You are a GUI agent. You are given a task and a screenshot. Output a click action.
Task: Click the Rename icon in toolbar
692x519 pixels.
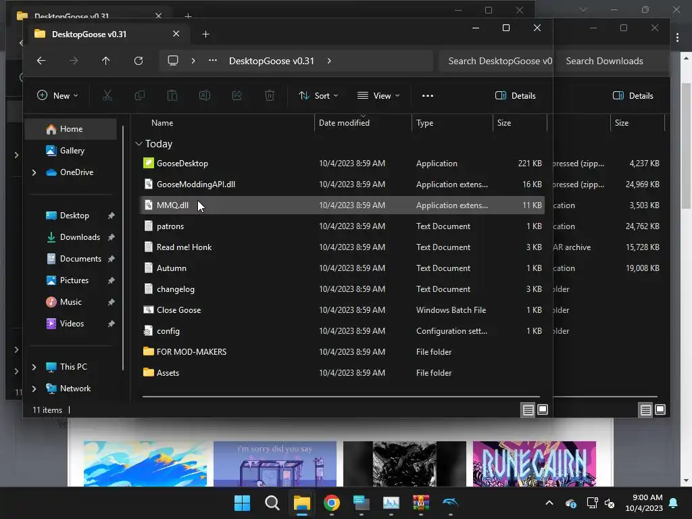[205, 95]
